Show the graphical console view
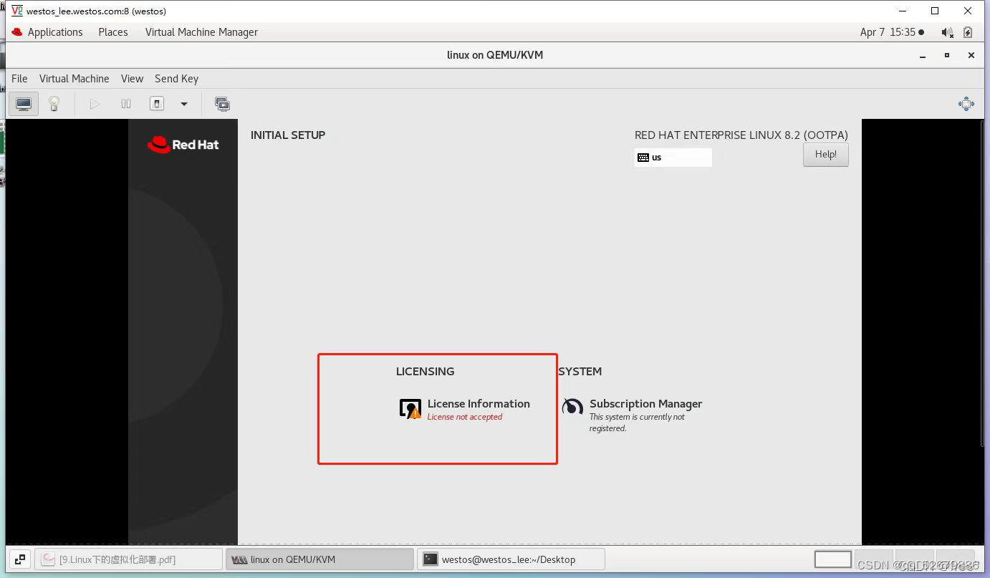The image size is (990, 578). [24, 104]
